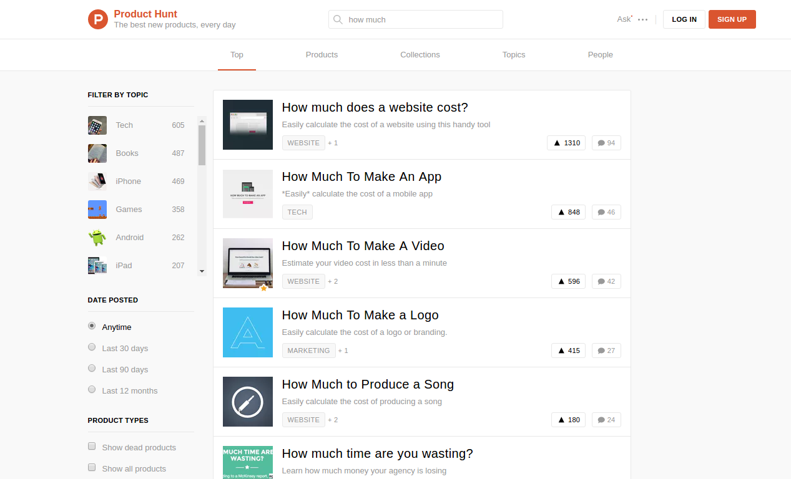
Task: Click the Product Hunt logo icon
Action: (98, 19)
